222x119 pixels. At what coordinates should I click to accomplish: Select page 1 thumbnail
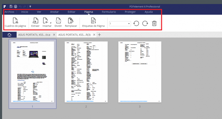(x=33, y=72)
